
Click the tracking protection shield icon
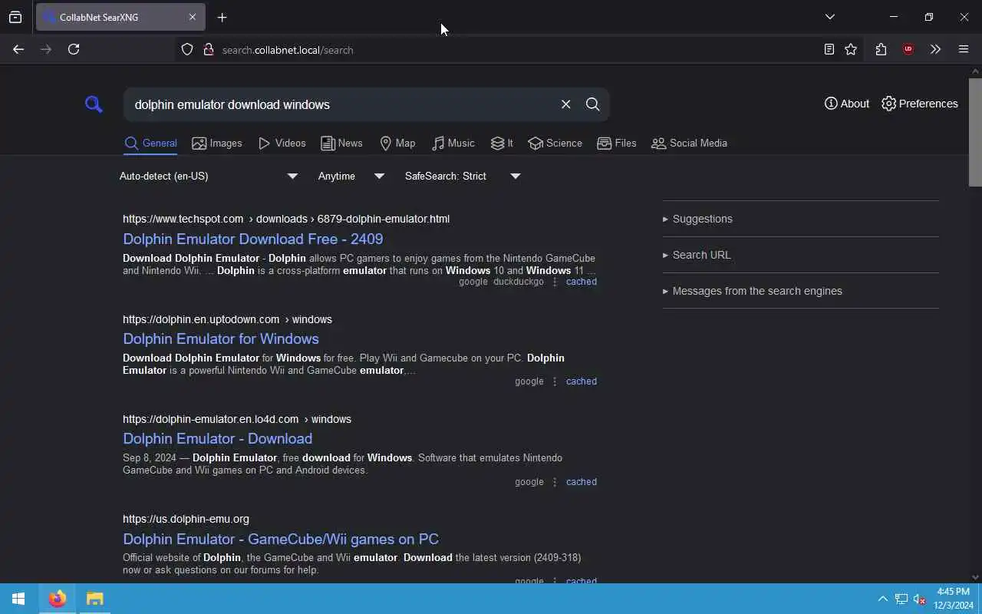pyautogui.click(x=187, y=50)
